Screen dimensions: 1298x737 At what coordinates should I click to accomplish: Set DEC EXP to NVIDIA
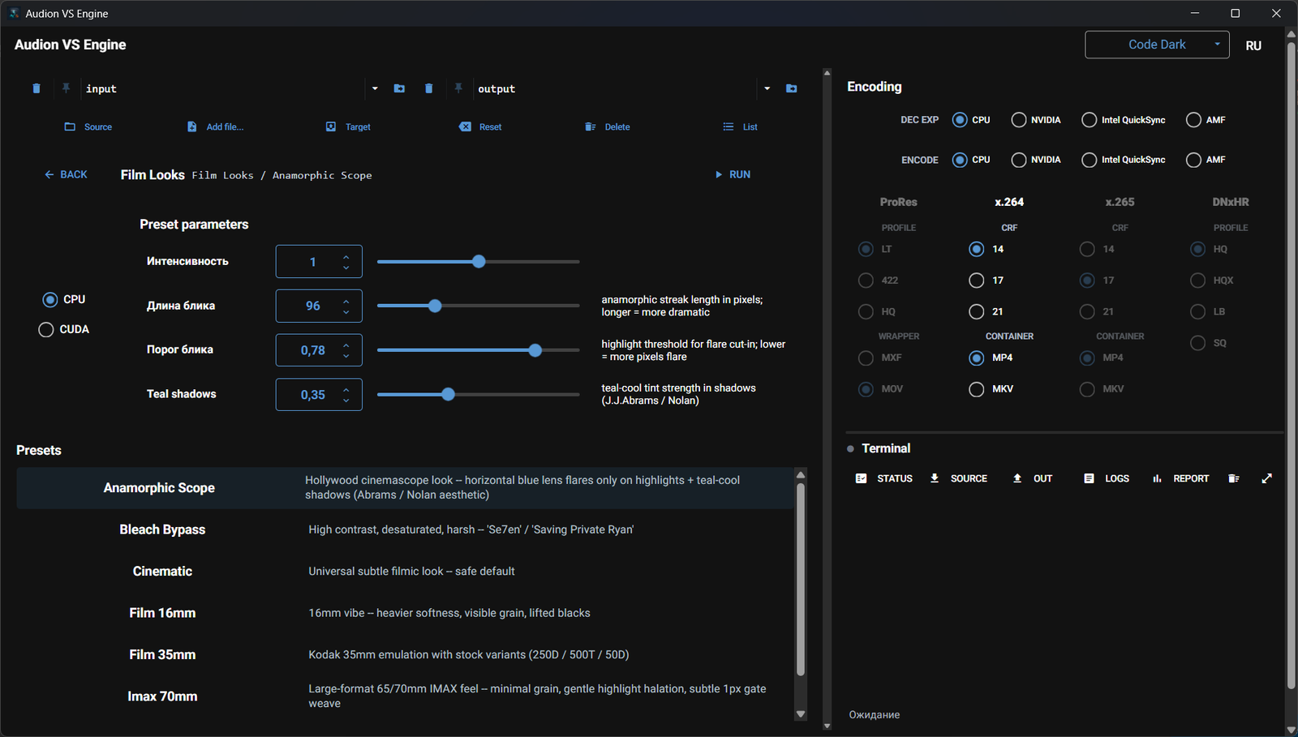1019,120
